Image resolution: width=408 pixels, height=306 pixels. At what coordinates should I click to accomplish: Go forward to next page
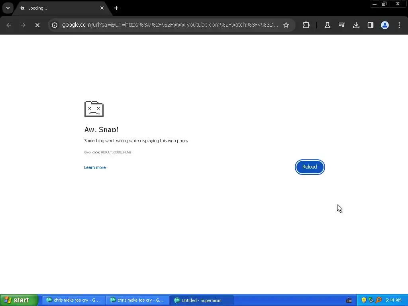tap(23, 25)
